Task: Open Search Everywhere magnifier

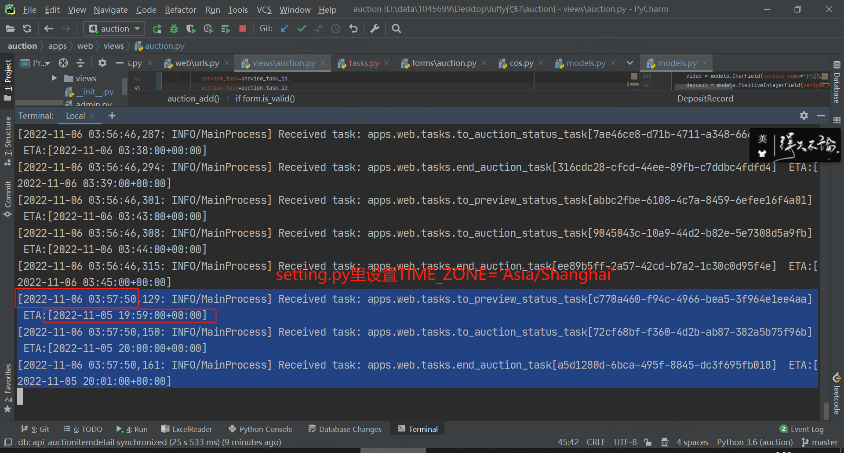Action: tap(396, 29)
